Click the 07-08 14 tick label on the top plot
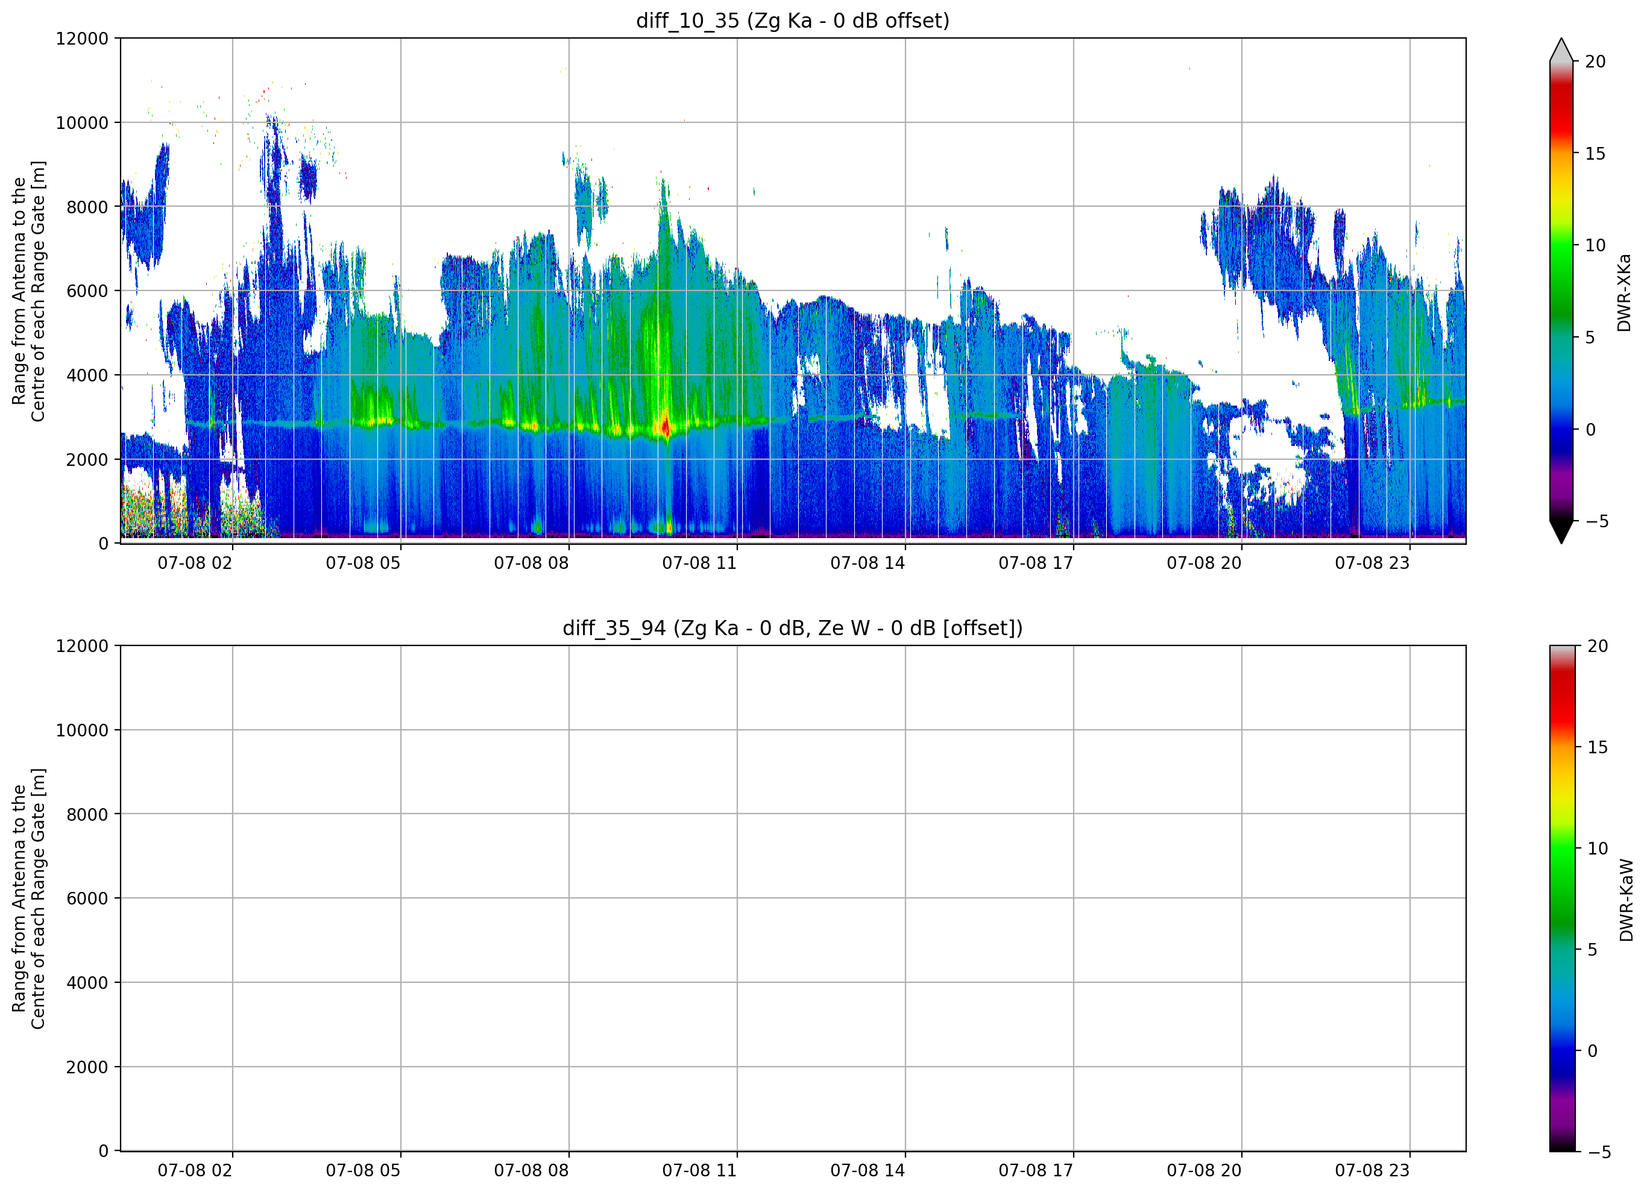Screen dimensions: 1647x1192 coord(867,563)
